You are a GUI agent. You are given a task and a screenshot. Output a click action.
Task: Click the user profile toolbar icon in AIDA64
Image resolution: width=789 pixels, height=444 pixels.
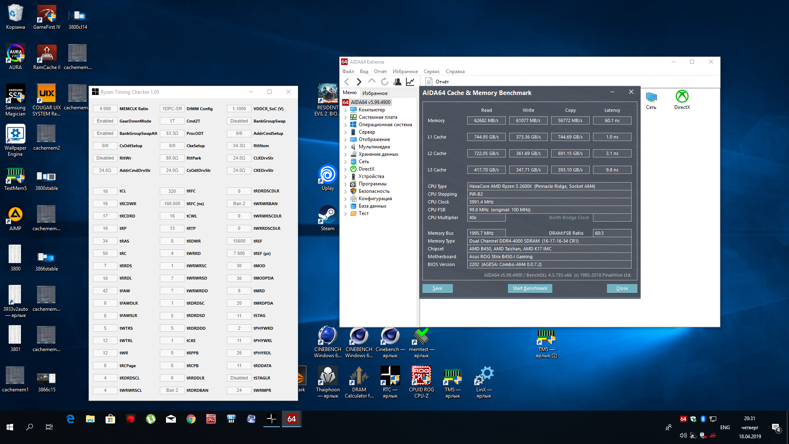[x=397, y=82]
